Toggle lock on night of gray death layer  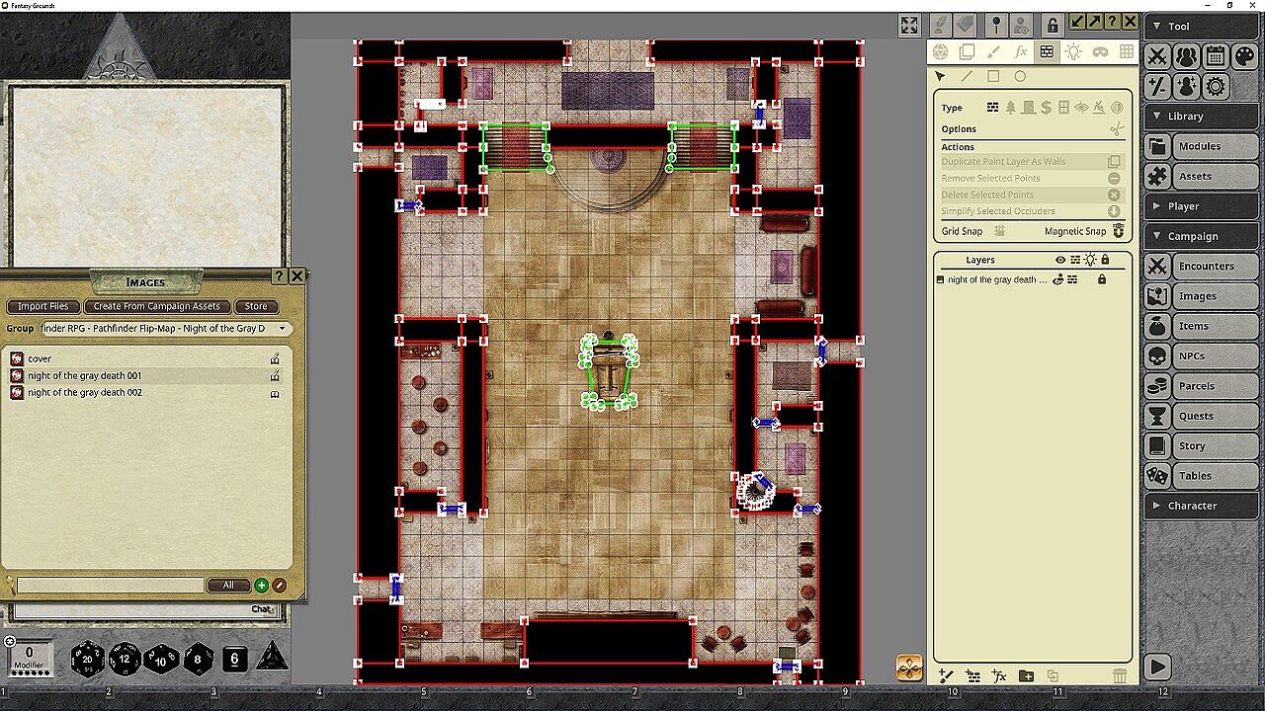(1102, 279)
